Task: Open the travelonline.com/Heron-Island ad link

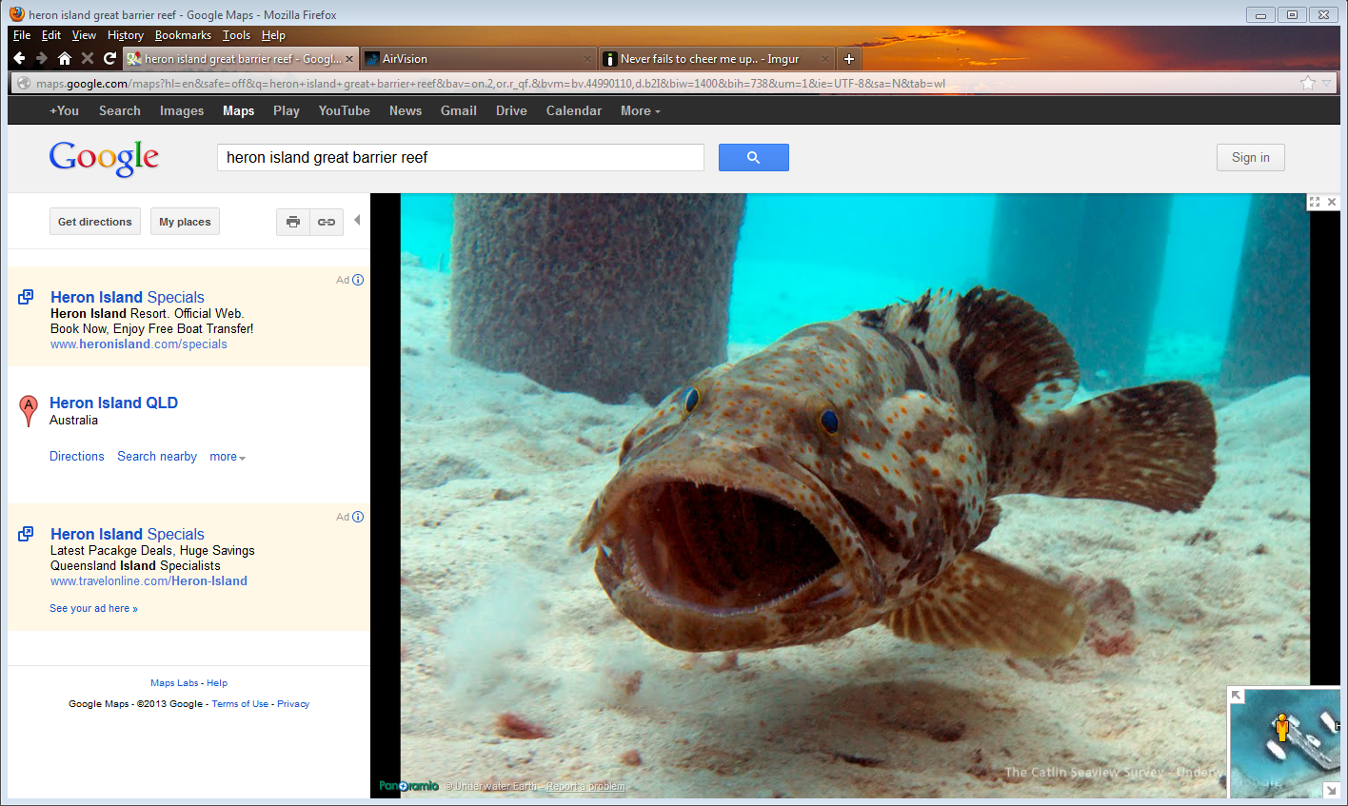Action: [x=149, y=581]
